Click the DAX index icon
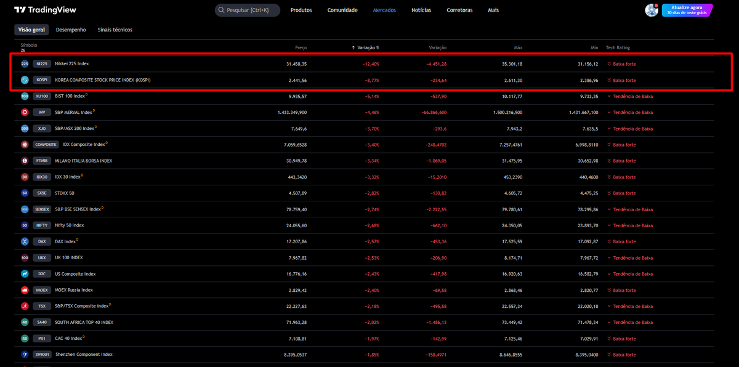Screen dimensions: 739x367 pos(25,241)
